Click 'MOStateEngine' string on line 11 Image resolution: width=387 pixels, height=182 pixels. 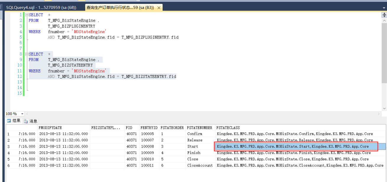(89, 71)
